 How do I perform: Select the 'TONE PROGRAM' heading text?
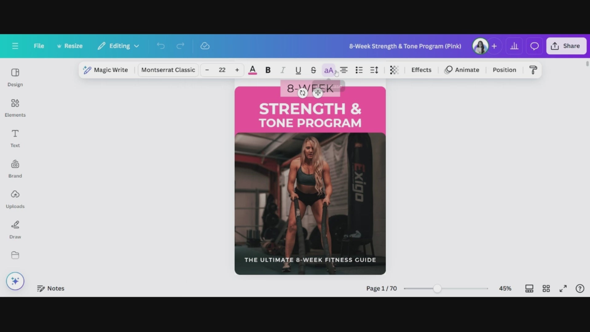click(310, 123)
